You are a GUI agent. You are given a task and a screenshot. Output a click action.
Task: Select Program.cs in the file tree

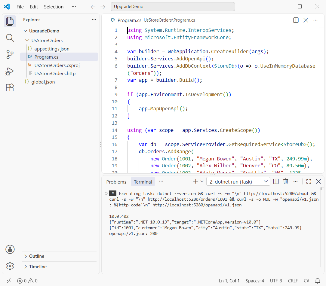tap(59, 57)
